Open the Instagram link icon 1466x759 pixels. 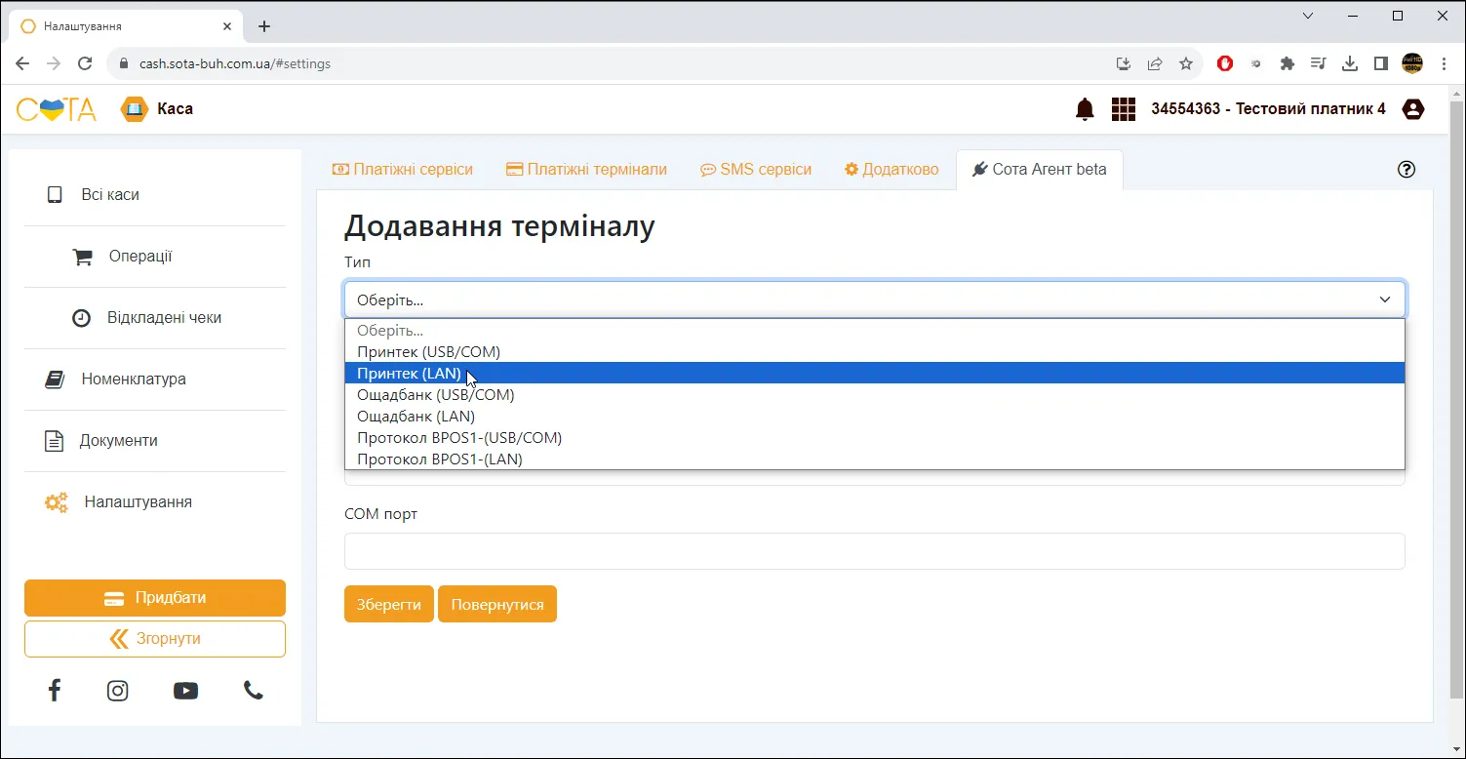118,691
